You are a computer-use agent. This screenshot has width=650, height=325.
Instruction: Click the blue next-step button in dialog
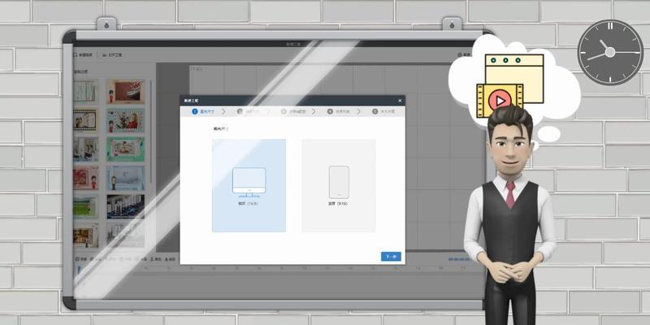click(x=391, y=257)
